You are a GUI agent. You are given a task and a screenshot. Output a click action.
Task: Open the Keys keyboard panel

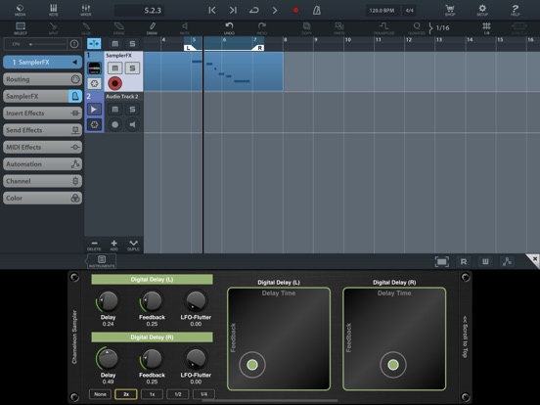(54, 10)
